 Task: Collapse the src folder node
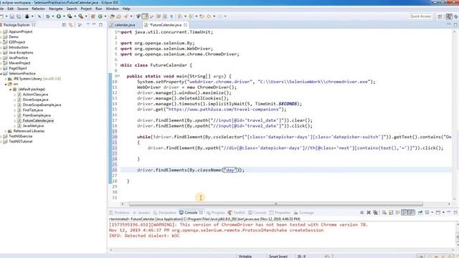tap(6, 84)
